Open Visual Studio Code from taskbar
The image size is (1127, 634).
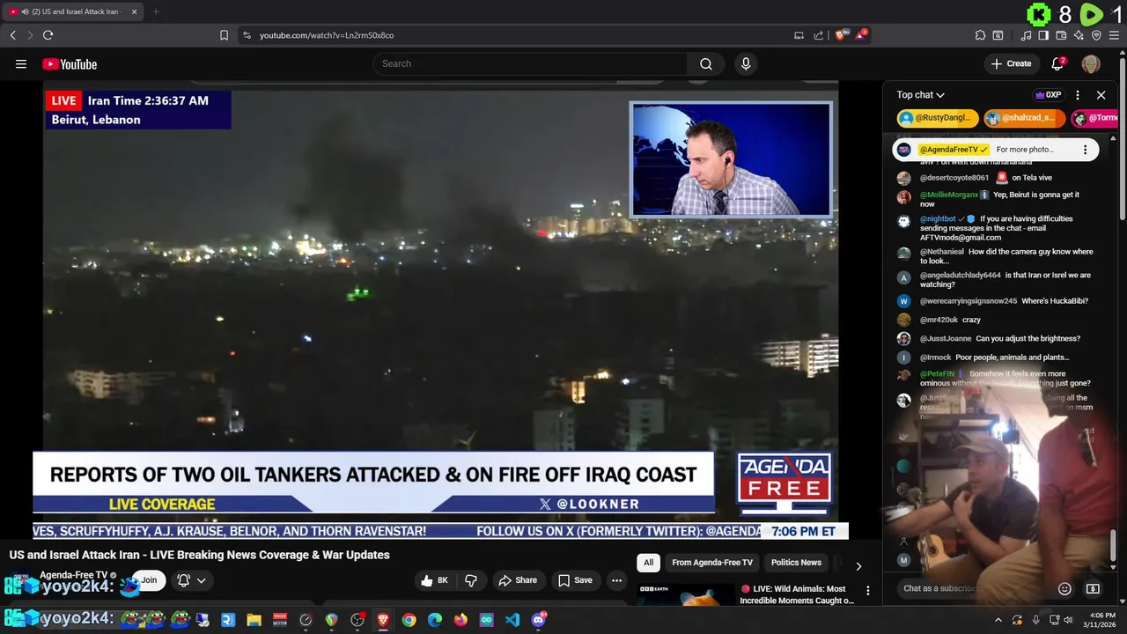pos(512,620)
